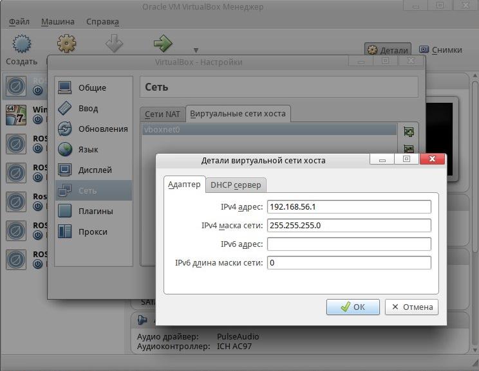Select Язык in the settings sidebar
479x371 pixels.
pyautogui.click(x=93, y=150)
